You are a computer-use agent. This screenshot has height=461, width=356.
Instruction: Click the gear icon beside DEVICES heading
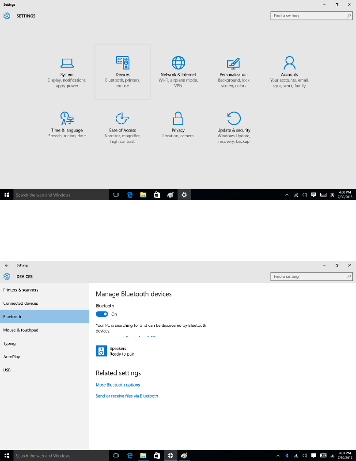click(7, 277)
